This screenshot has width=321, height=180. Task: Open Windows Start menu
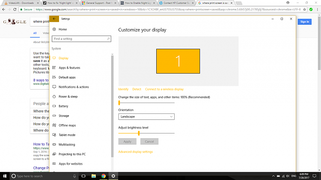pyautogui.click(x=5, y=176)
